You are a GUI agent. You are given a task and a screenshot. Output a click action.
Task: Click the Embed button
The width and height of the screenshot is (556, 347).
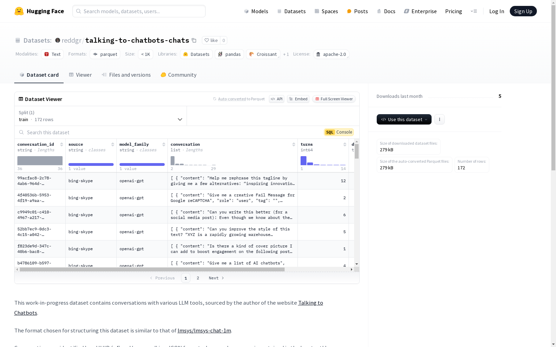point(298,99)
